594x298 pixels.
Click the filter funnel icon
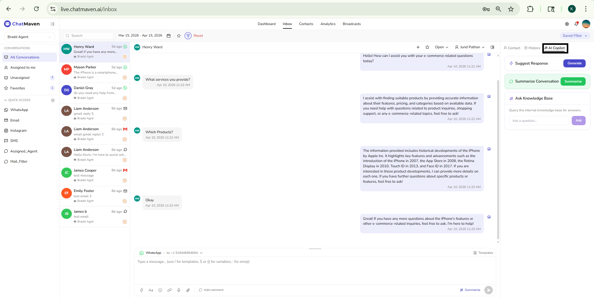(x=188, y=36)
